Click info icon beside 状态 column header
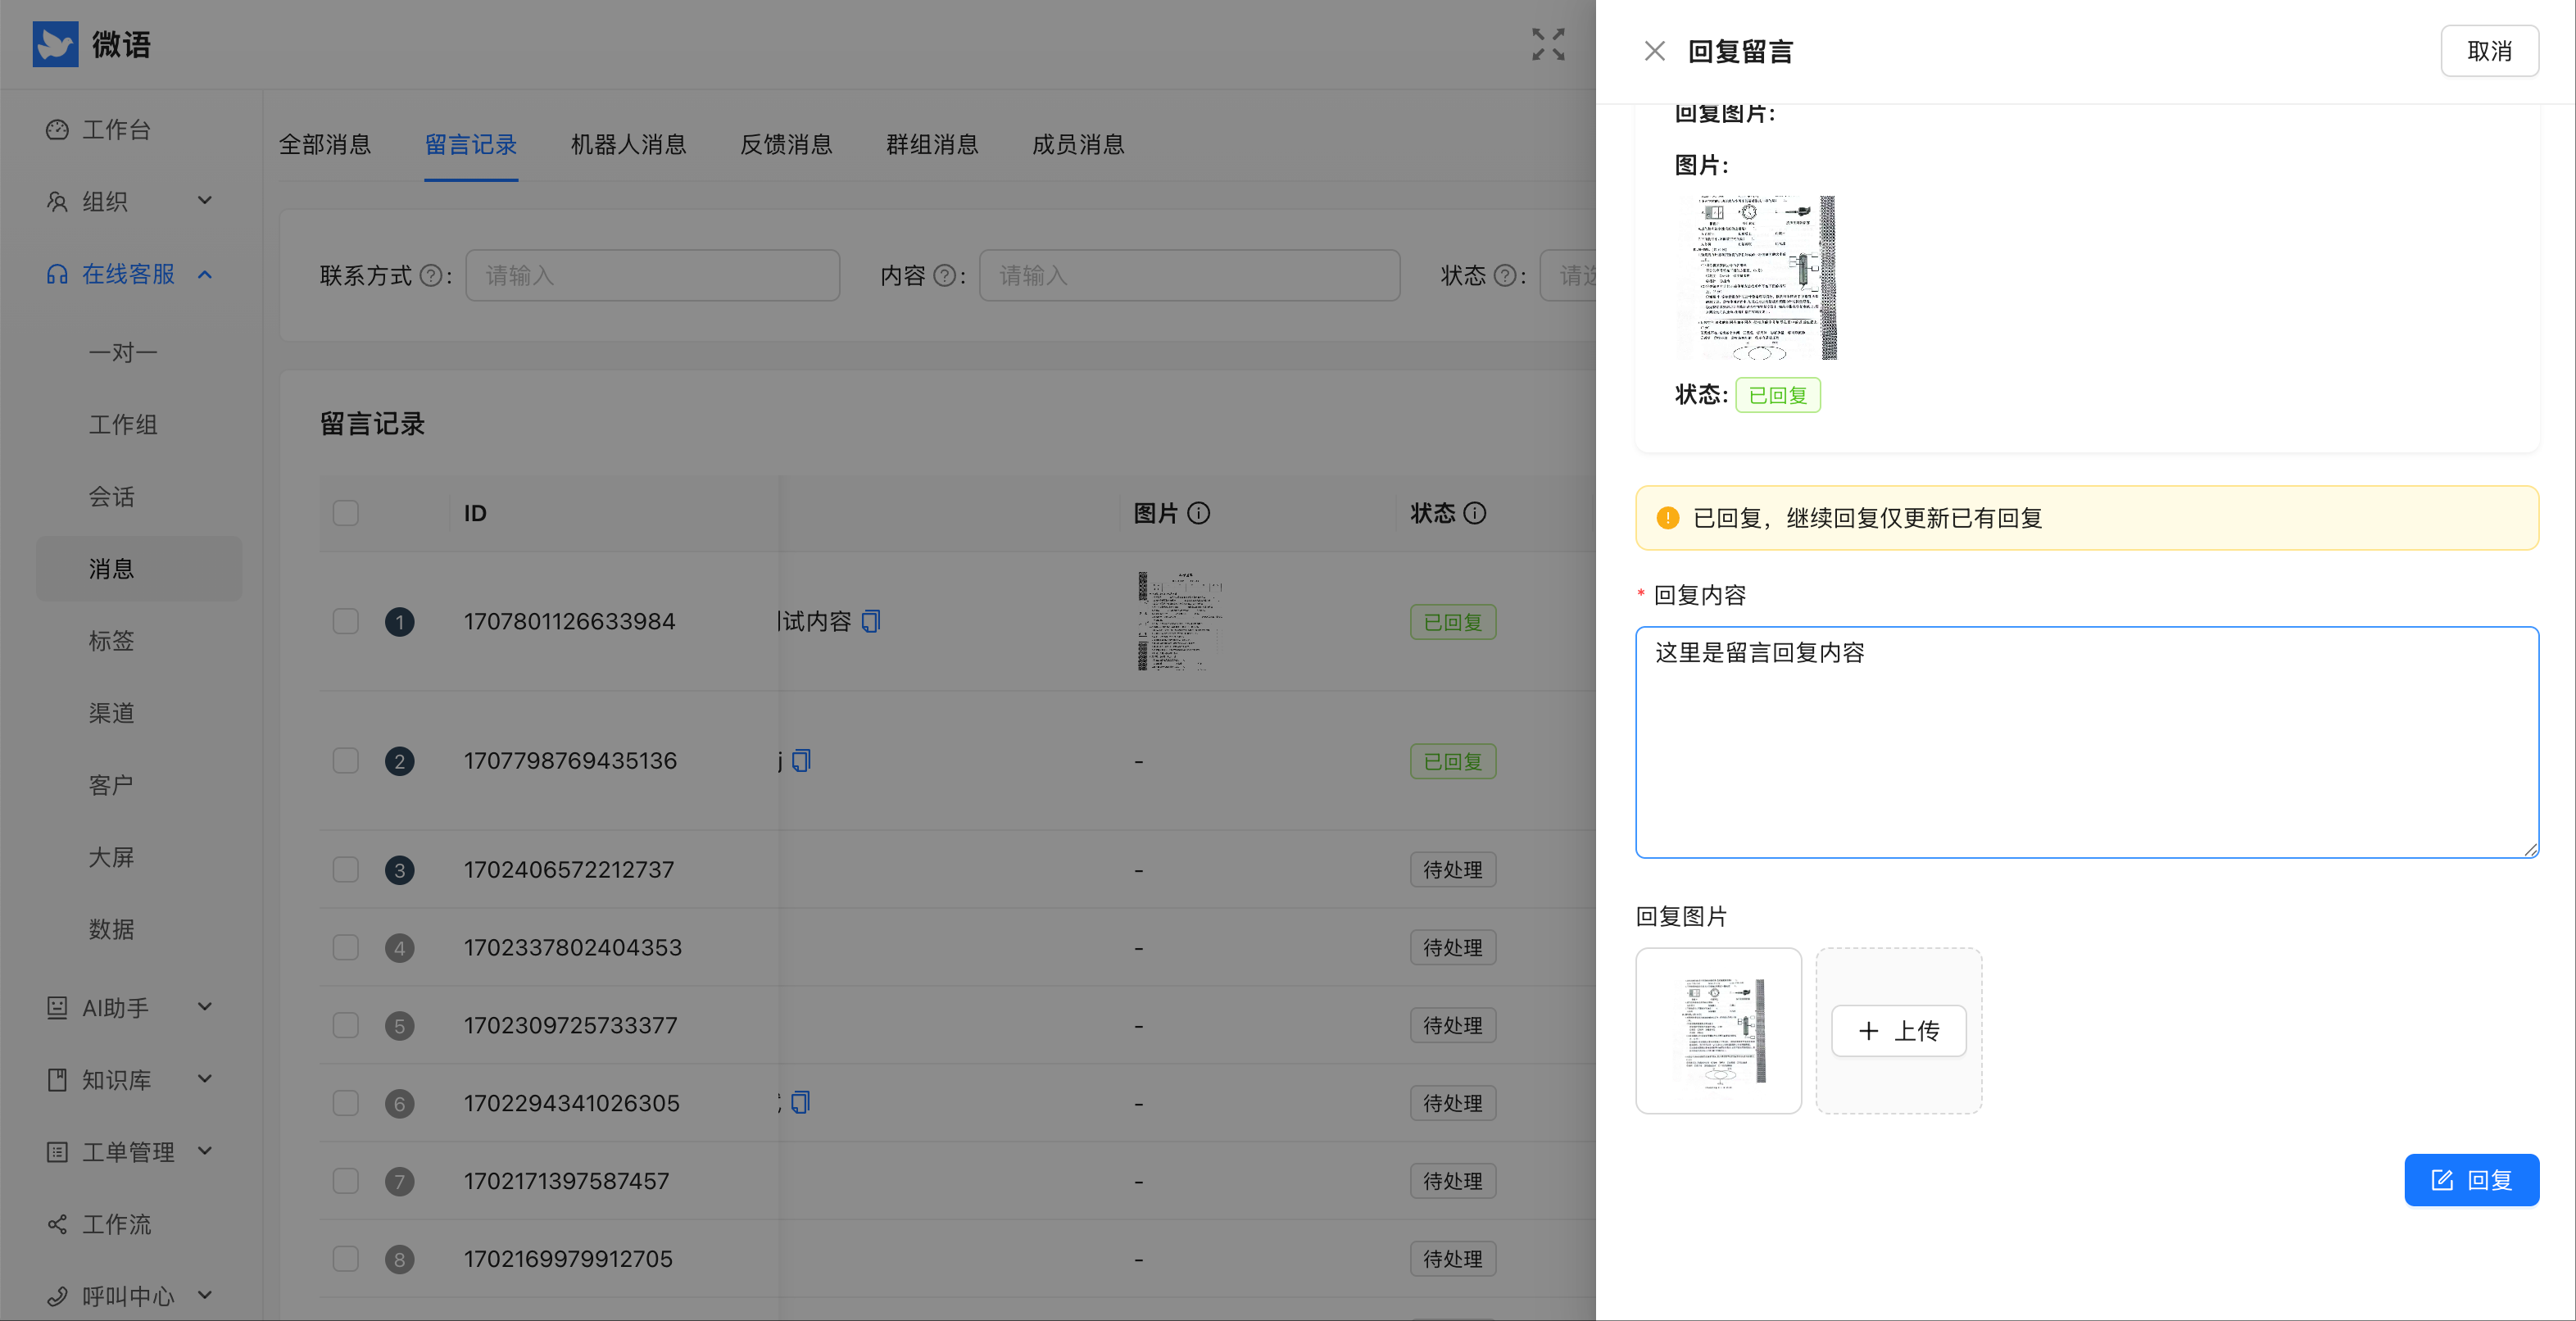Image resolution: width=2576 pixels, height=1321 pixels. [x=1474, y=513]
